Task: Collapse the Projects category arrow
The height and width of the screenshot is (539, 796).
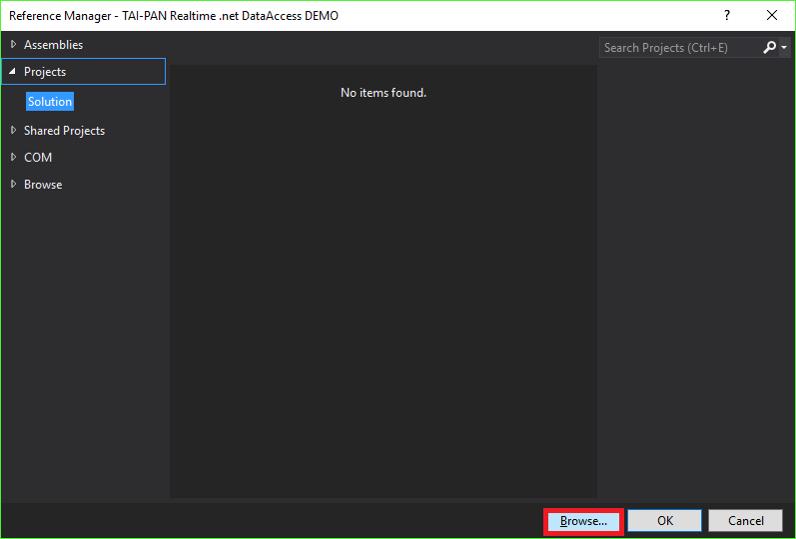Action: pyautogui.click(x=13, y=72)
